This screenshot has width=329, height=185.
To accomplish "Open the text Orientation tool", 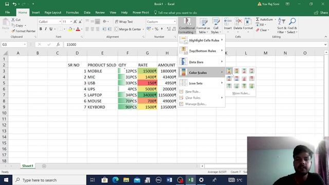I will tap(105, 22).
